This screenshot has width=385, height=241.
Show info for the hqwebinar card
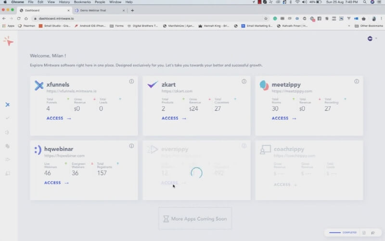[131, 146]
